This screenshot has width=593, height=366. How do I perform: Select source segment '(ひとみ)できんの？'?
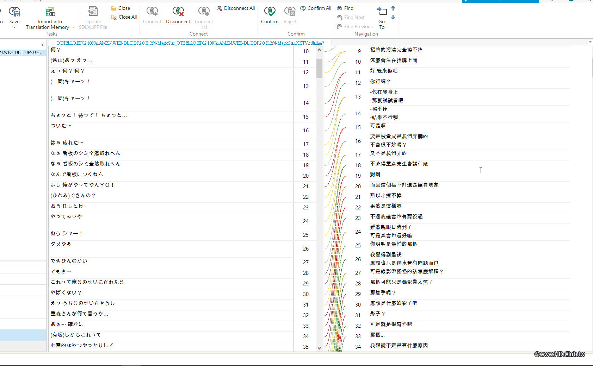(171, 197)
